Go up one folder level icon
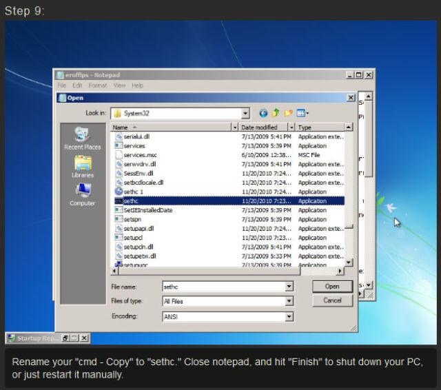Viewport: 441px width, 390px height. point(276,113)
